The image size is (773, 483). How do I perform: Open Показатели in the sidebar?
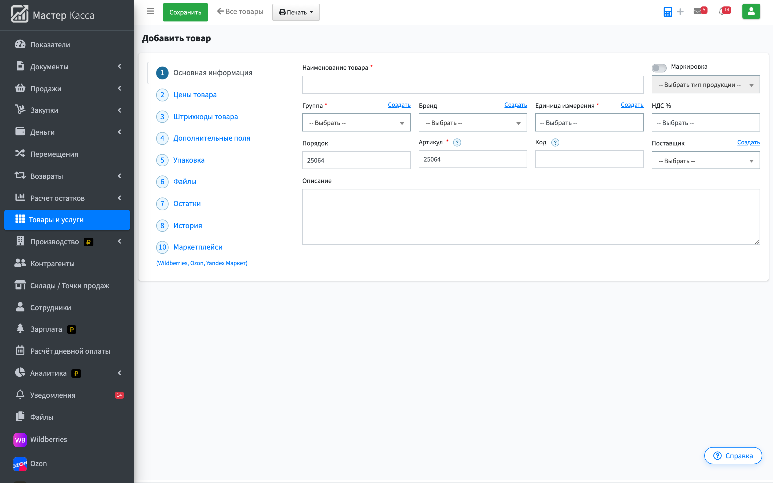pos(67,44)
